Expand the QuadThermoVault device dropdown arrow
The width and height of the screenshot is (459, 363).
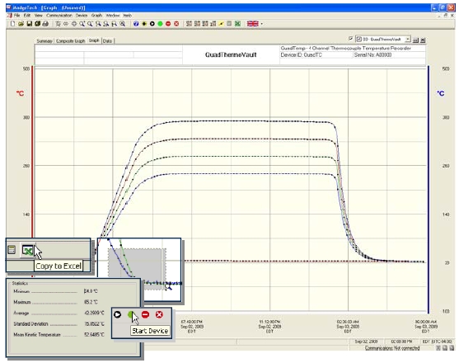pos(407,39)
